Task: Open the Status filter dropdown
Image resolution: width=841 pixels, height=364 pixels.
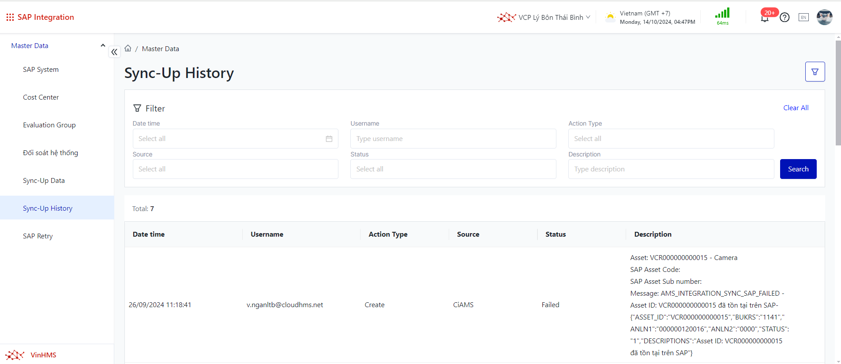Action: pyautogui.click(x=453, y=169)
